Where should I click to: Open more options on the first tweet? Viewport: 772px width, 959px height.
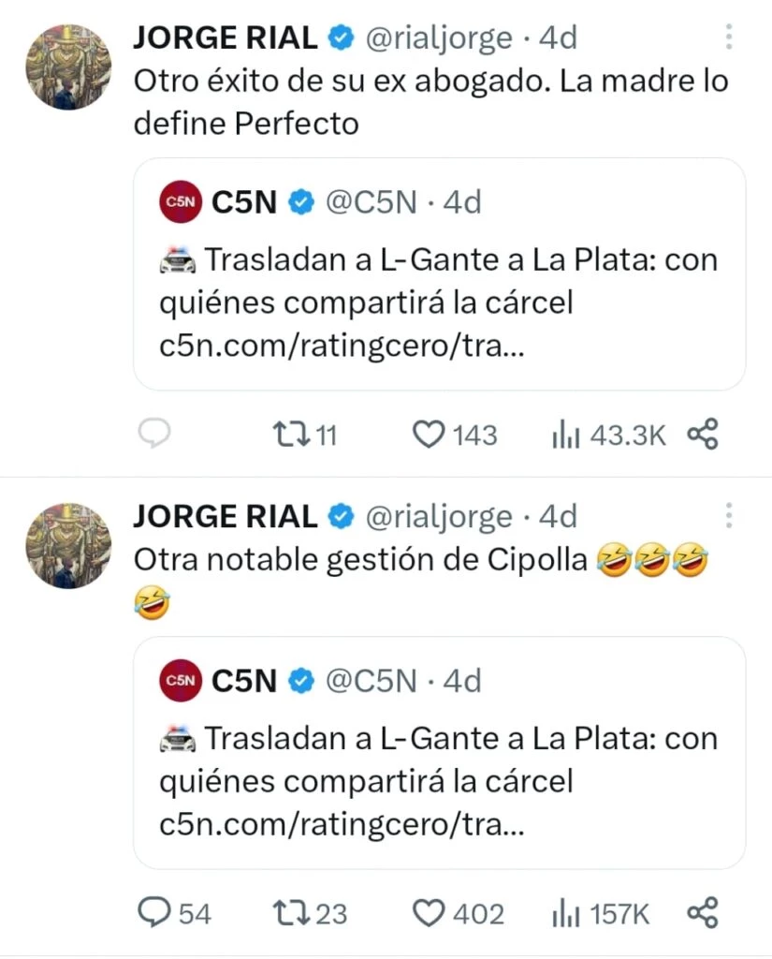[729, 37]
